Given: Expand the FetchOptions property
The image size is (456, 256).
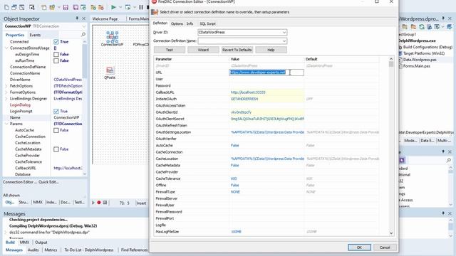Looking at the screenshot, I should (x=6, y=86).
